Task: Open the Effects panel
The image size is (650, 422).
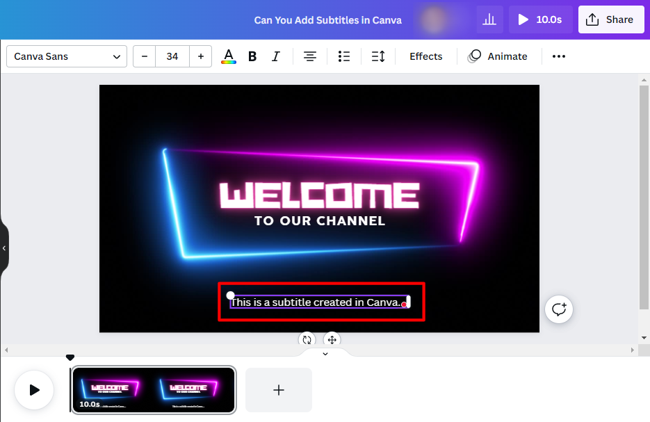Action: [x=425, y=56]
